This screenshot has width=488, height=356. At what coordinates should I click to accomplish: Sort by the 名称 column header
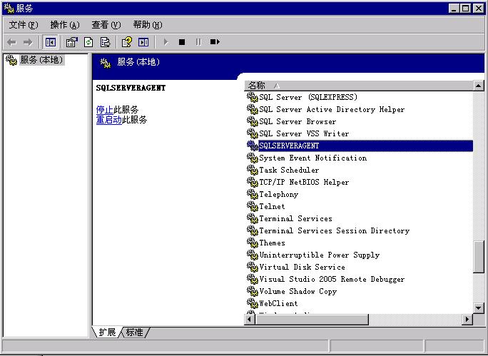[359, 86]
